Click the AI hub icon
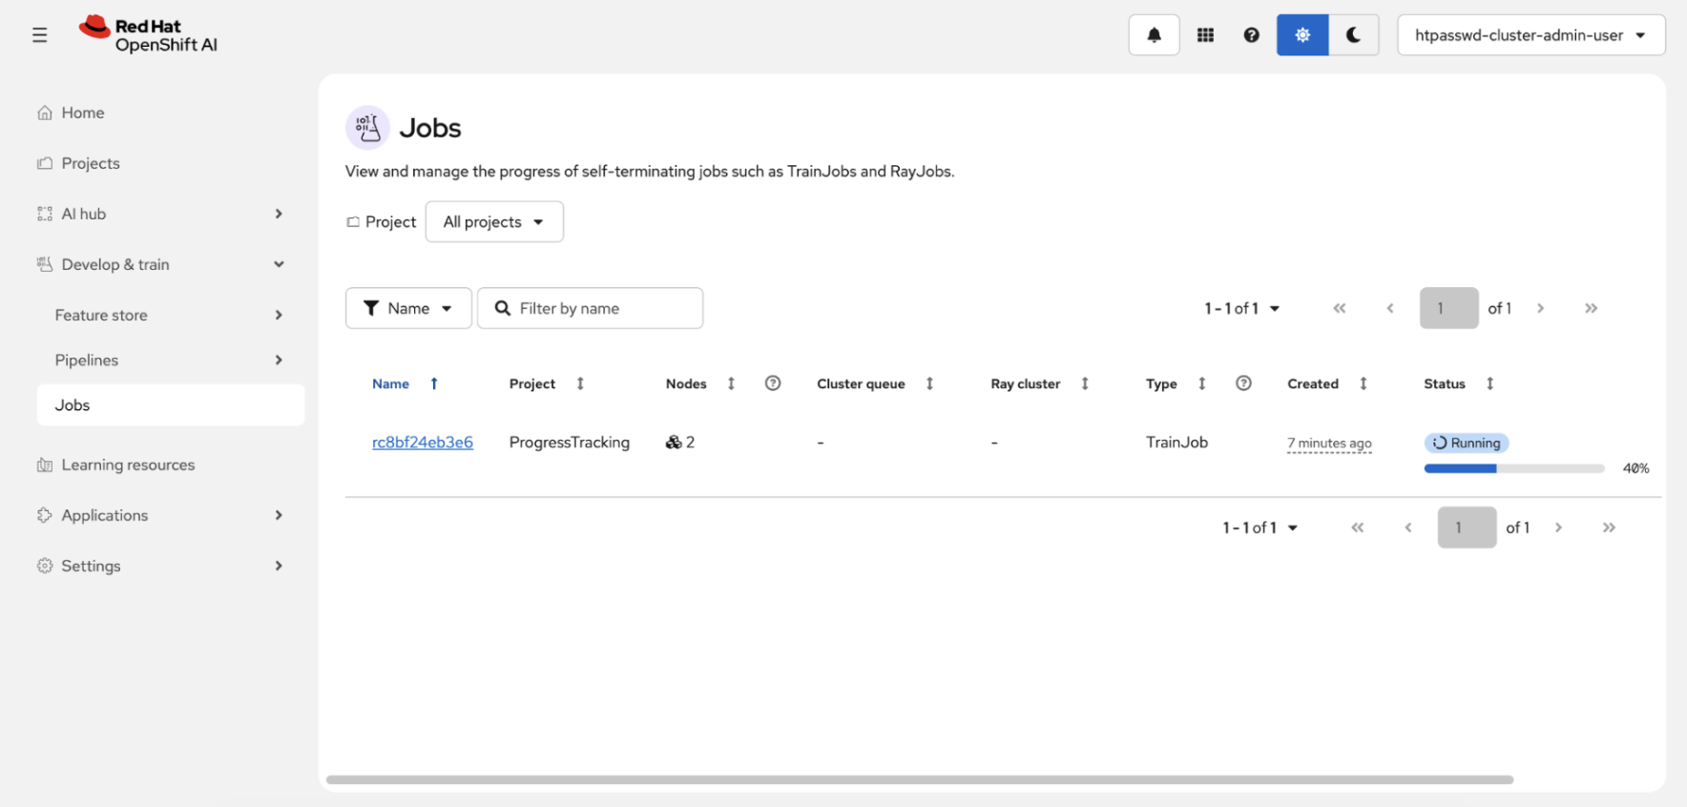The height and width of the screenshot is (807, 1687). [45, 214]
